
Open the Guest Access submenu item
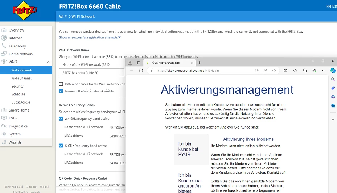[x=21, y=102]
